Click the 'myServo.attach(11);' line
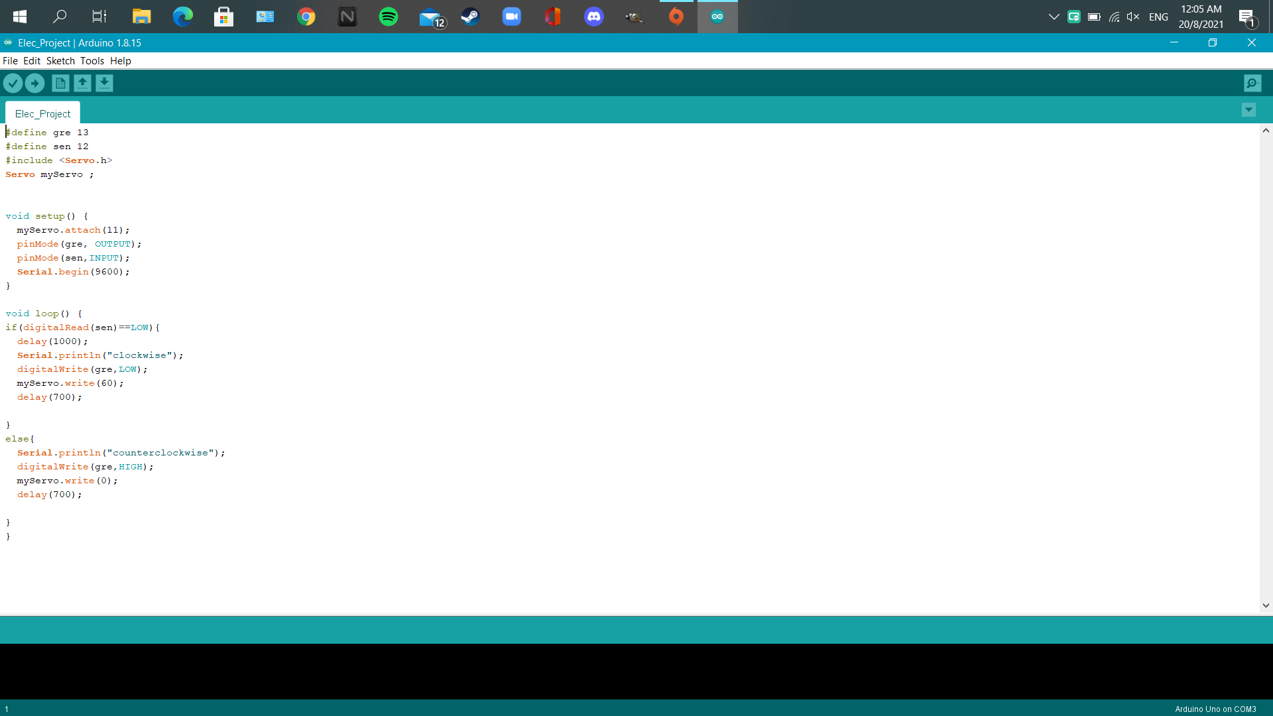Screen dimensions: 1273x716 click(x=73, y=230)
